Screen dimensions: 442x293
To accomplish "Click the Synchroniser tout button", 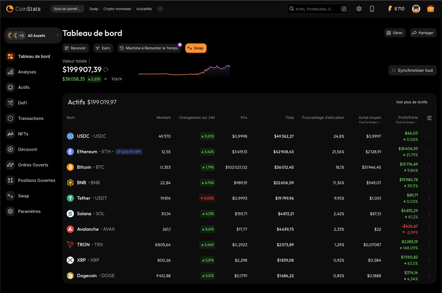I will [x=412, y=70].
